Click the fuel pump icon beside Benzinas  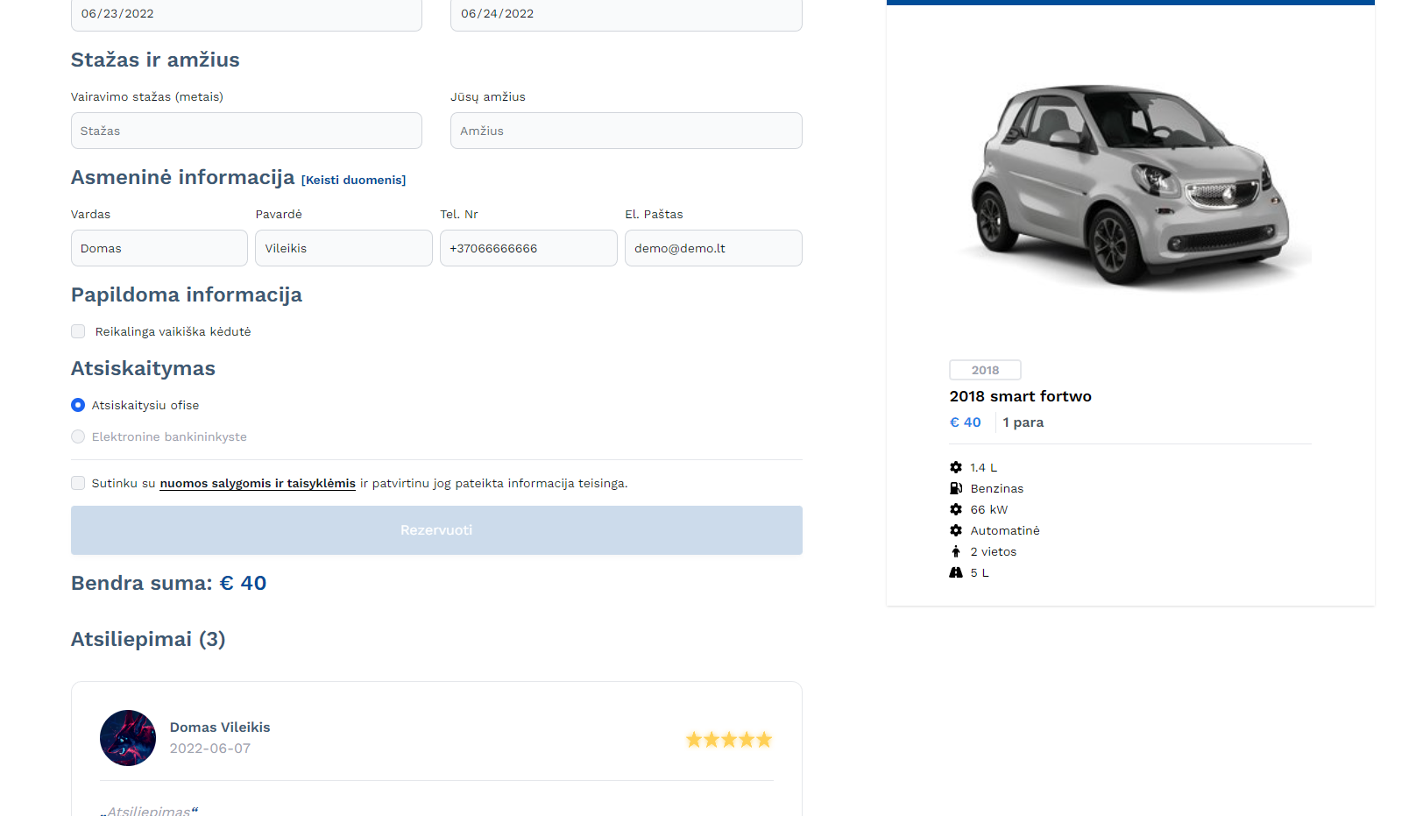[x=956, y=488]
